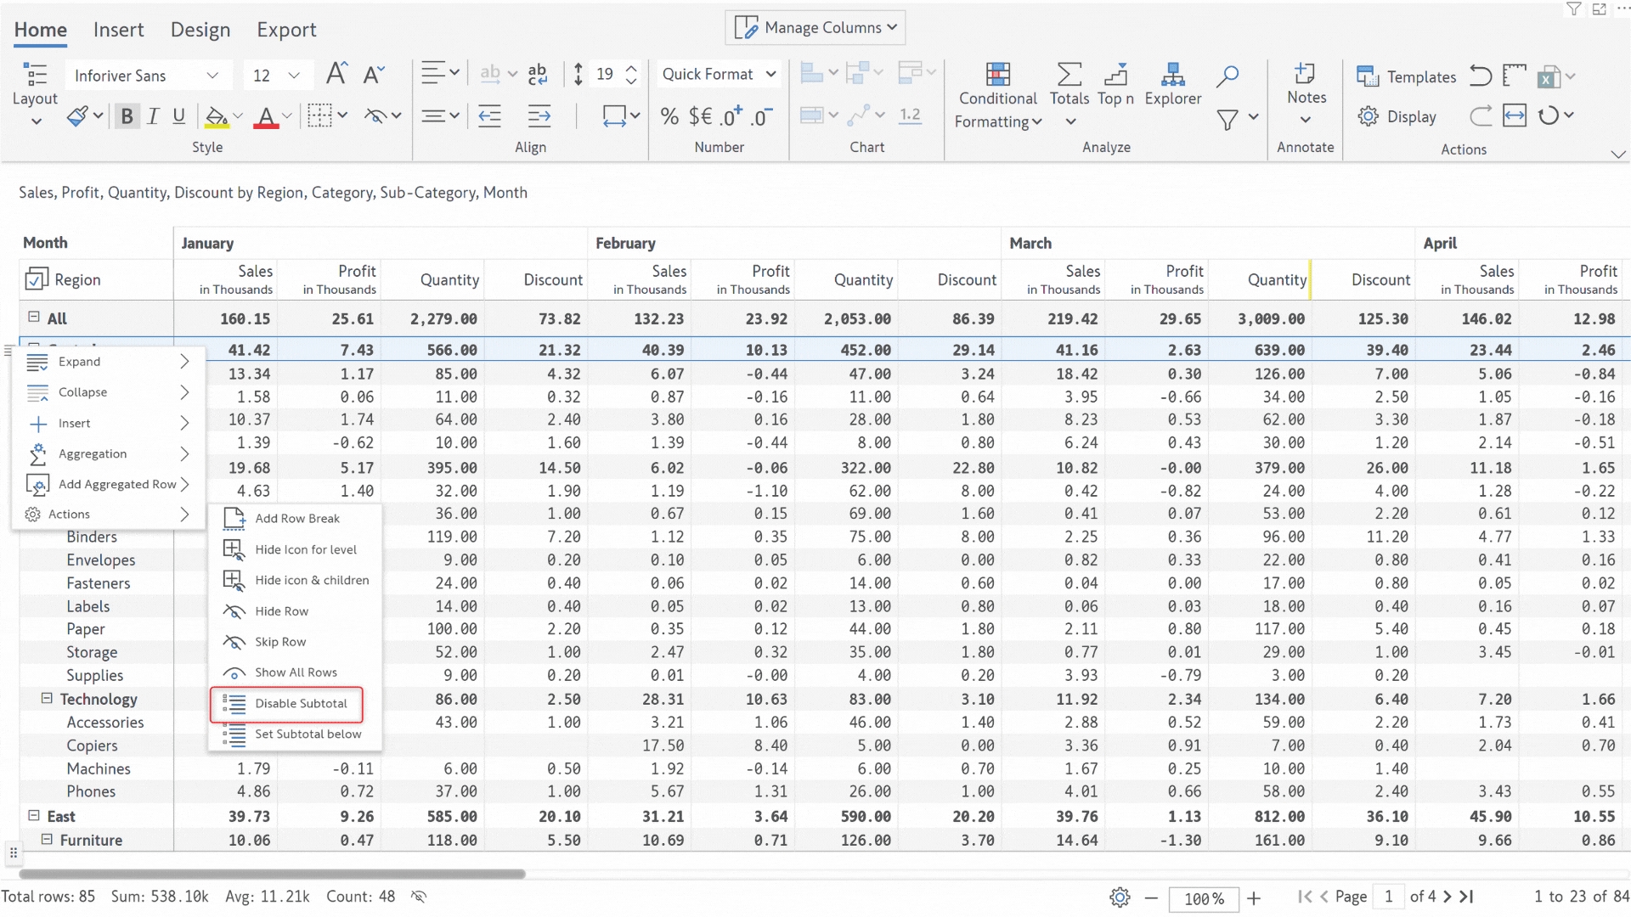The image size is (1631, 917).
Task: Click the Top n icon
Action: coord(1115,75)
